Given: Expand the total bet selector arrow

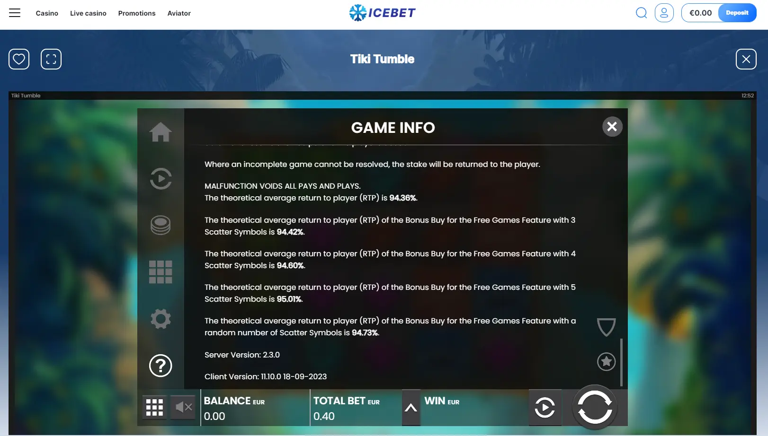Looking at the screenshot, I should 411,408.
